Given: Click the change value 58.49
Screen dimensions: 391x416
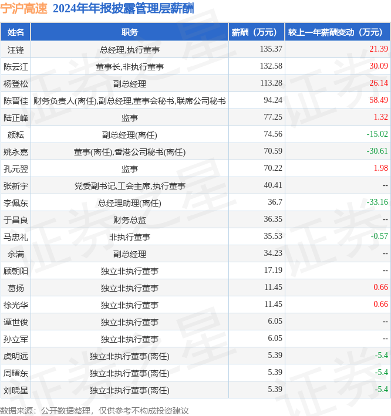Looking at the screenshot, I should [x=379, y=100].
